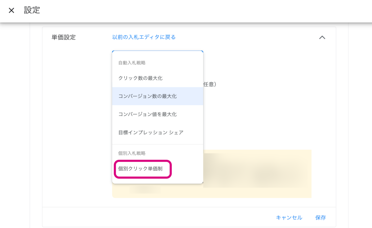Collapse the 単価設定 section with the chevron
Screen dimensions: 372x228
(x=322, y=37)
